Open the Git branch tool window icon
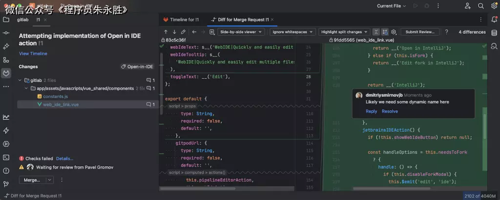Viewport: 500px width, 200px height. click(6, 184)
